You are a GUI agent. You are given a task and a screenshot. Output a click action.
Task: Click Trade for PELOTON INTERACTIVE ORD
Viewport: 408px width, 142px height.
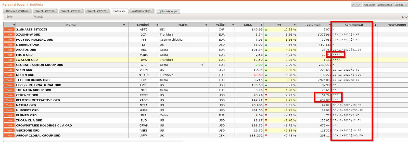pos(9,100)
